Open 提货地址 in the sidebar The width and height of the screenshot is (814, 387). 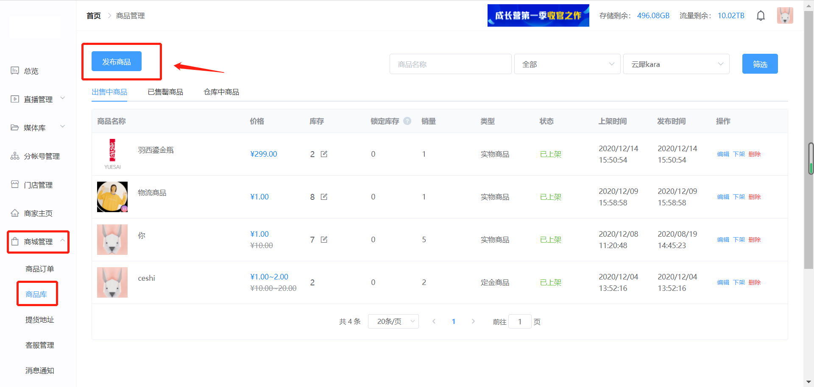(x=39, y=320)
